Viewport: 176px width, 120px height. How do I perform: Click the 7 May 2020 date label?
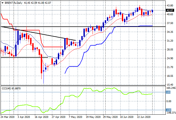point(75,117)
